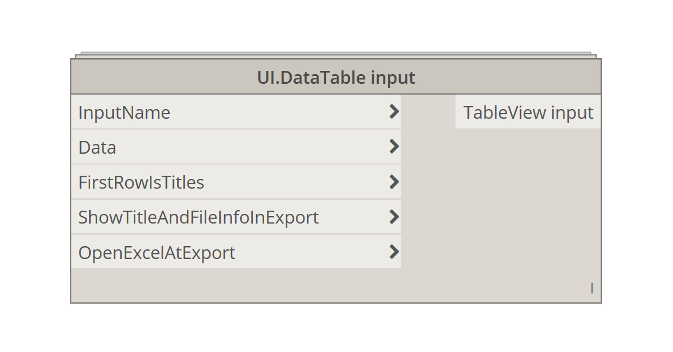Click the small I marker at bottom right

pos(592,288)
